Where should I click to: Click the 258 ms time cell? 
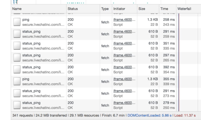point(169,20)
